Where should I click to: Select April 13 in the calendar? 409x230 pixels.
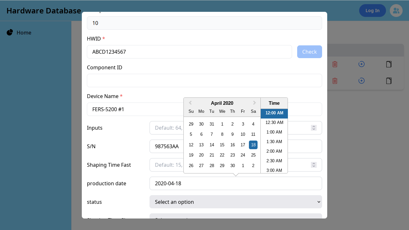pyautogui.click(x=201, y=145)
